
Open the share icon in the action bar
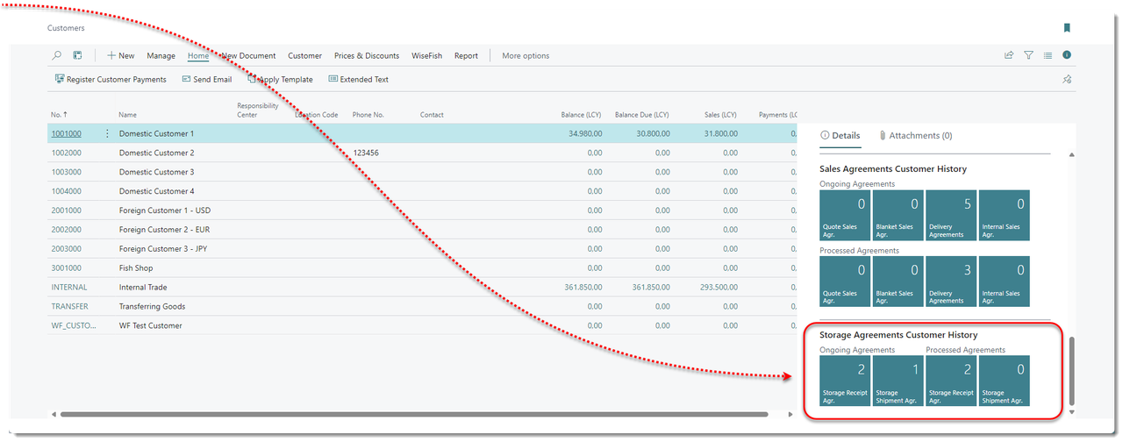1009,55
